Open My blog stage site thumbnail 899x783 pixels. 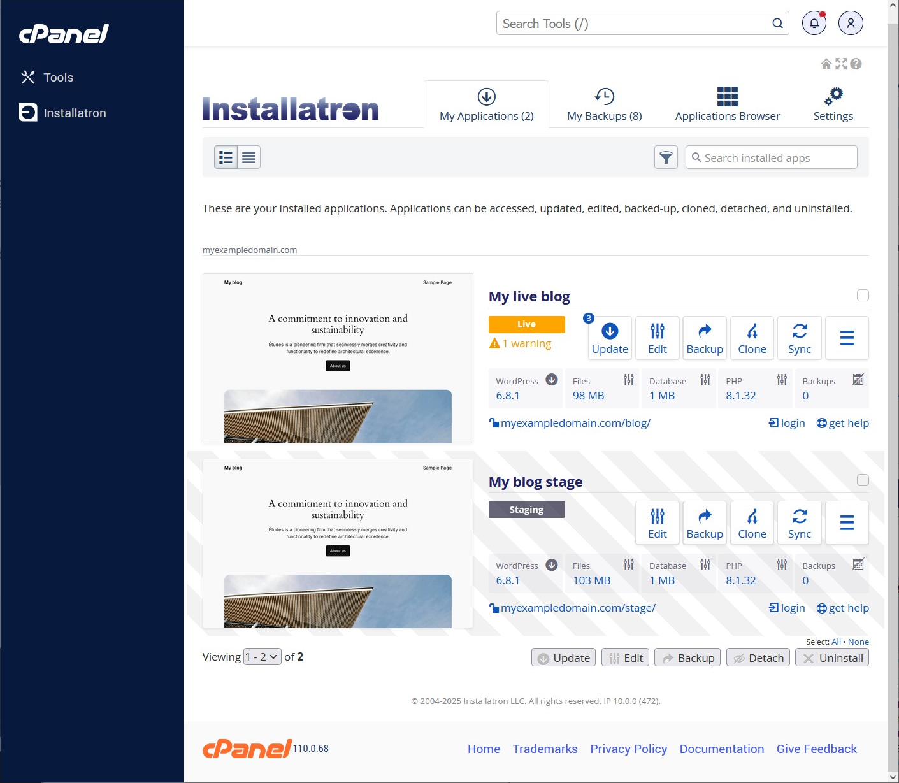coord(338,543)
